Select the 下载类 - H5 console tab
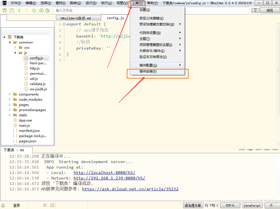Image resolution: width=280 pixels, height=209 pixels. pyautogui.click(x=16, y=150)
